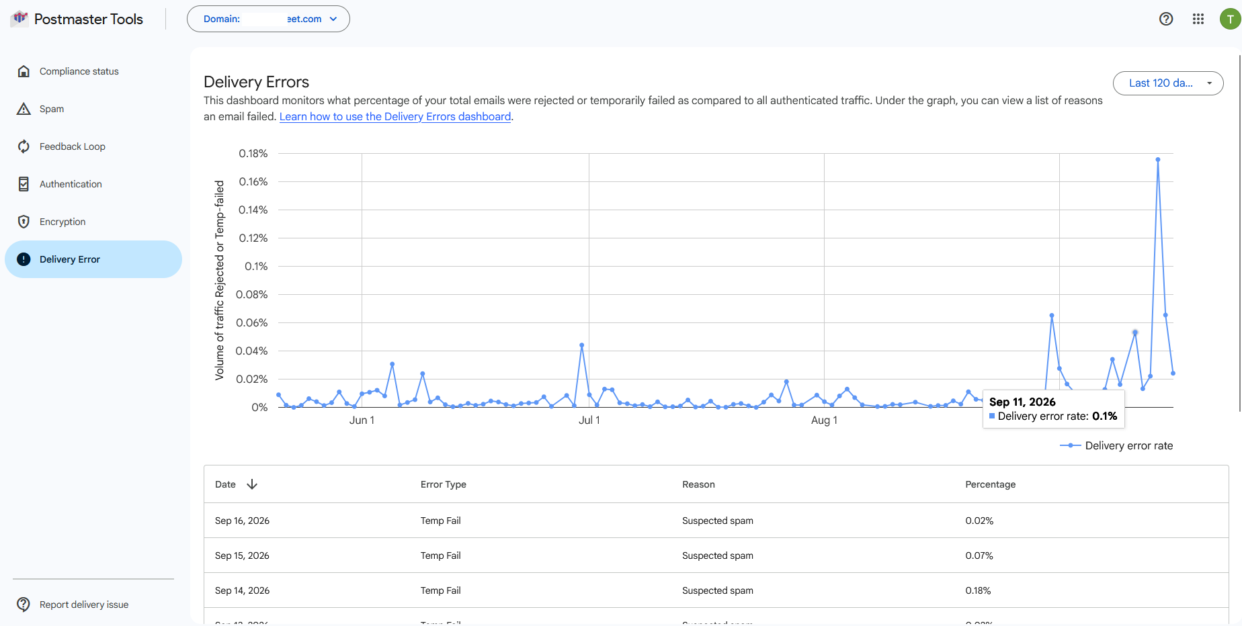This screenshot has width=1242, height=626.
Task: Click the Delivery Error exclamation icon
Action: point(24,259)
